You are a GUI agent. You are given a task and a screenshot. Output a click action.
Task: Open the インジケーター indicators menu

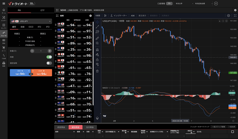coord(119,16)
